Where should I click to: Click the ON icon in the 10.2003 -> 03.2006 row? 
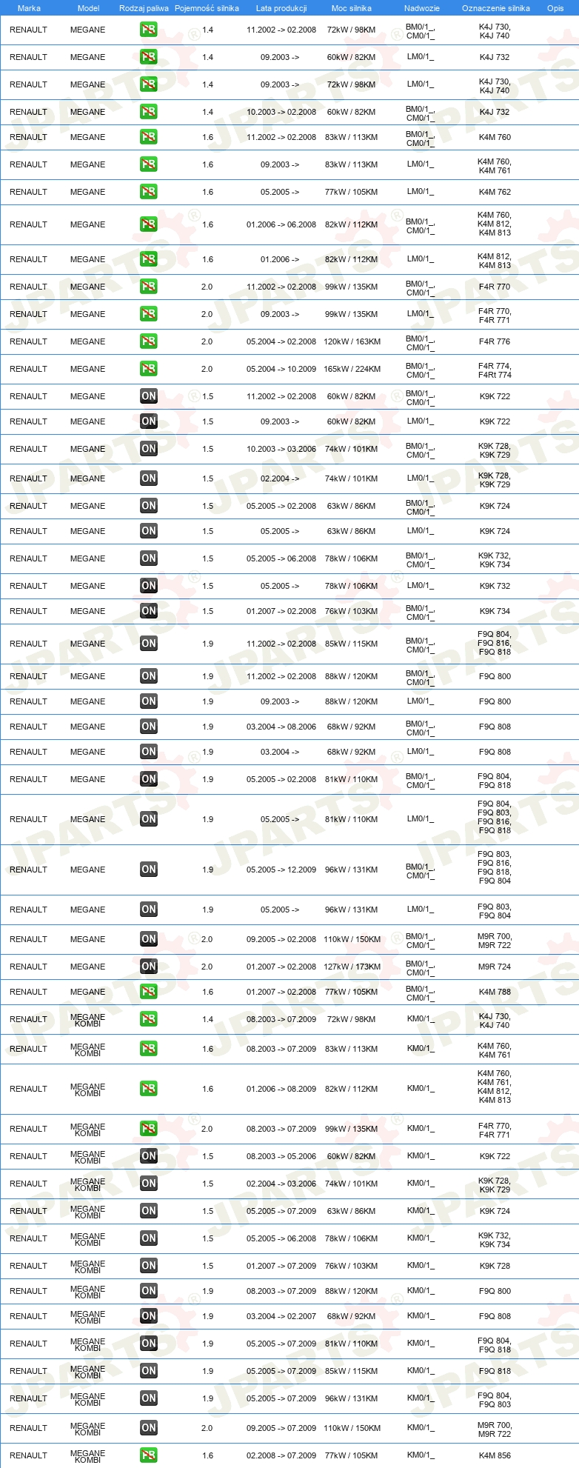click(x=149, y=449)
